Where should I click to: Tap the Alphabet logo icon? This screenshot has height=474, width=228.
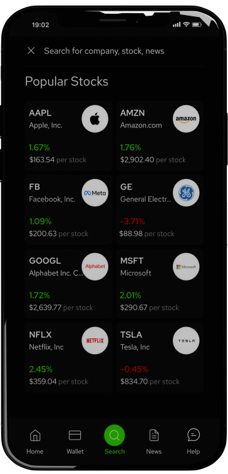[95, 267]
